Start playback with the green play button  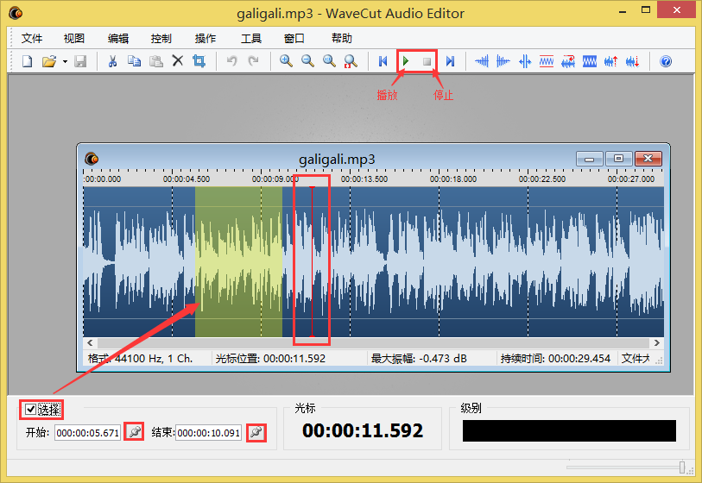[406, 61]
